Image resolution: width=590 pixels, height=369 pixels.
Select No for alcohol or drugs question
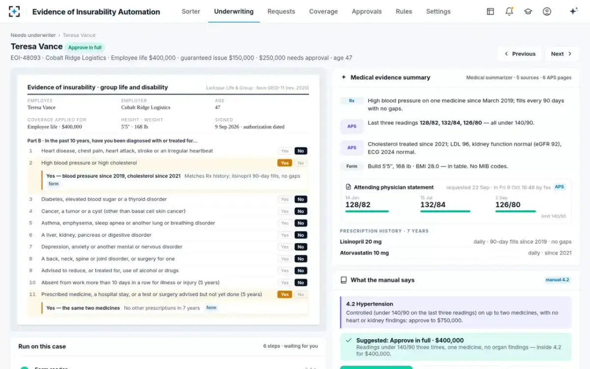301,271
